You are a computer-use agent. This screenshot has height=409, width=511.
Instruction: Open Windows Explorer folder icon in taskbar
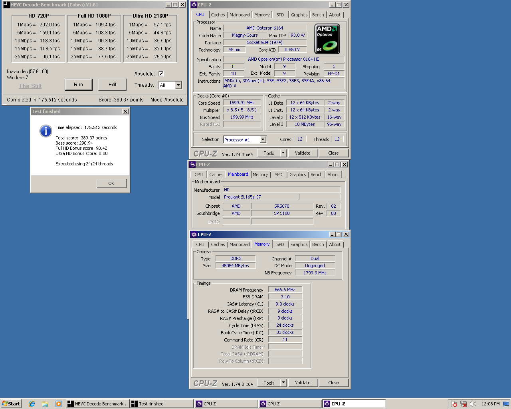tap(45, 404)
